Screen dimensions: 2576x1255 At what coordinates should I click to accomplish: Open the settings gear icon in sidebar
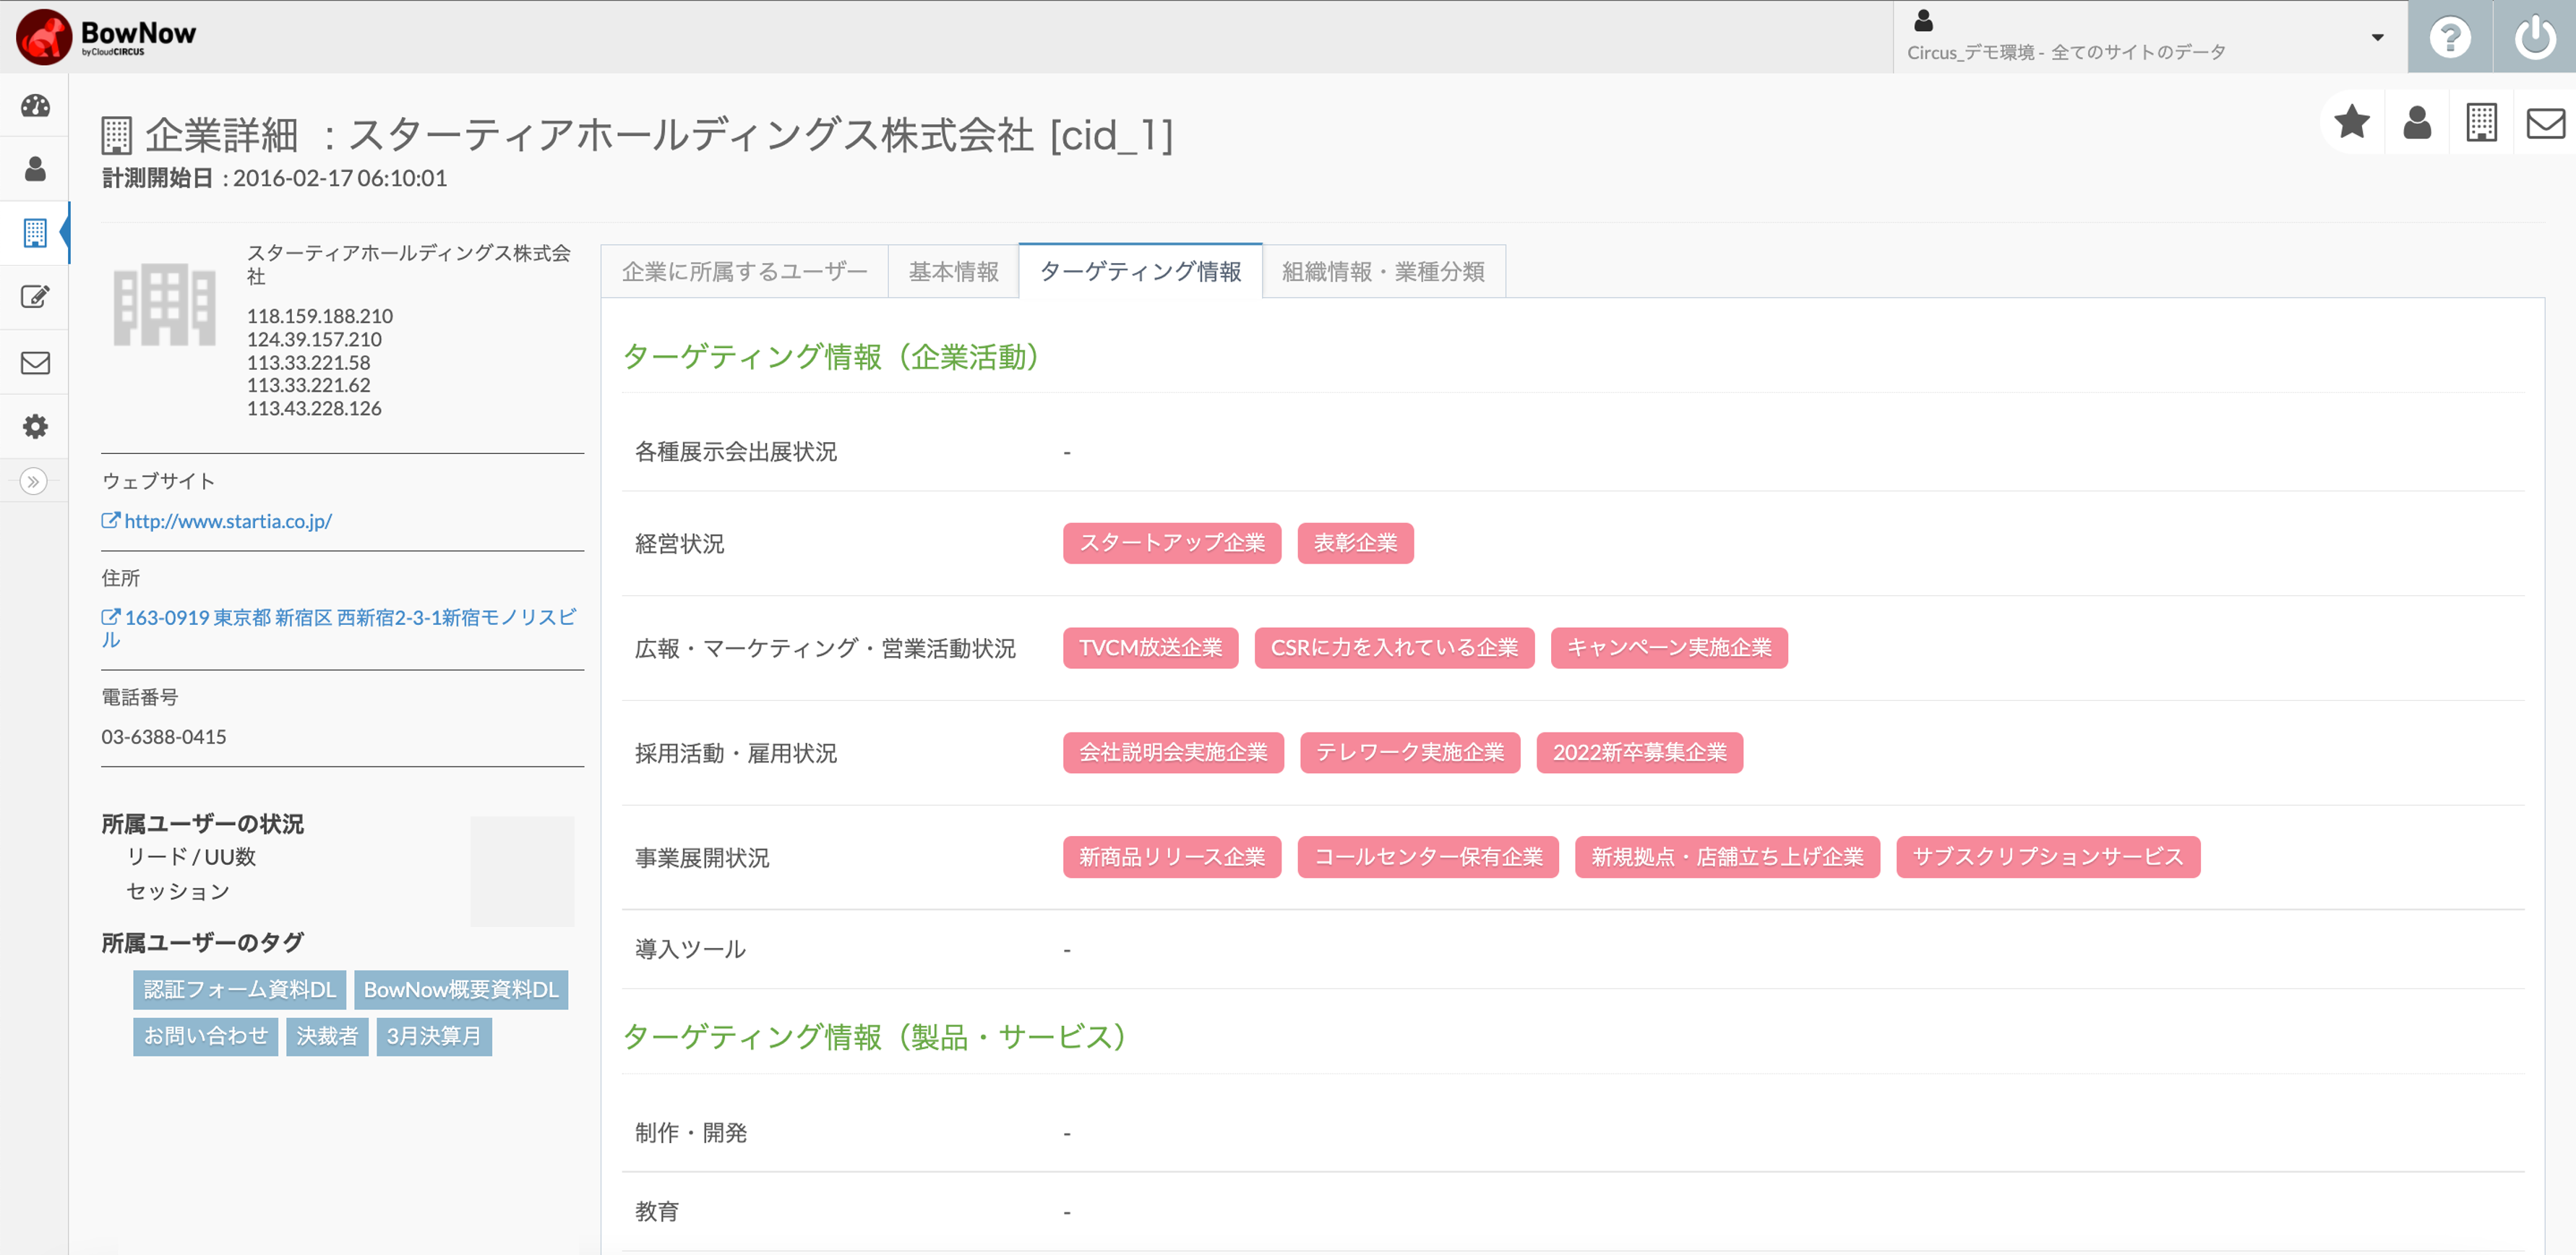(x=35, y=427)
